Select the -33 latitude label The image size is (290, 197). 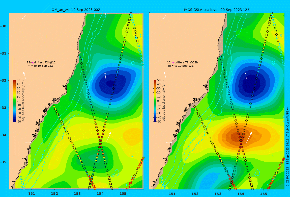tap(3, 108)
